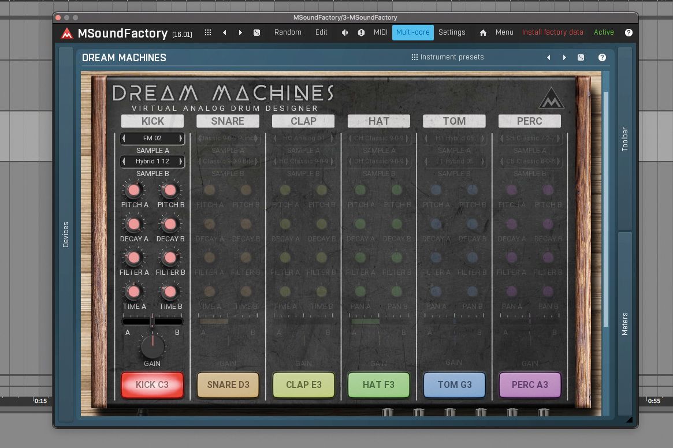Click the Instrument presets grid icon
The width and height of the screenshot is (673, 448).
pos(415,57)
